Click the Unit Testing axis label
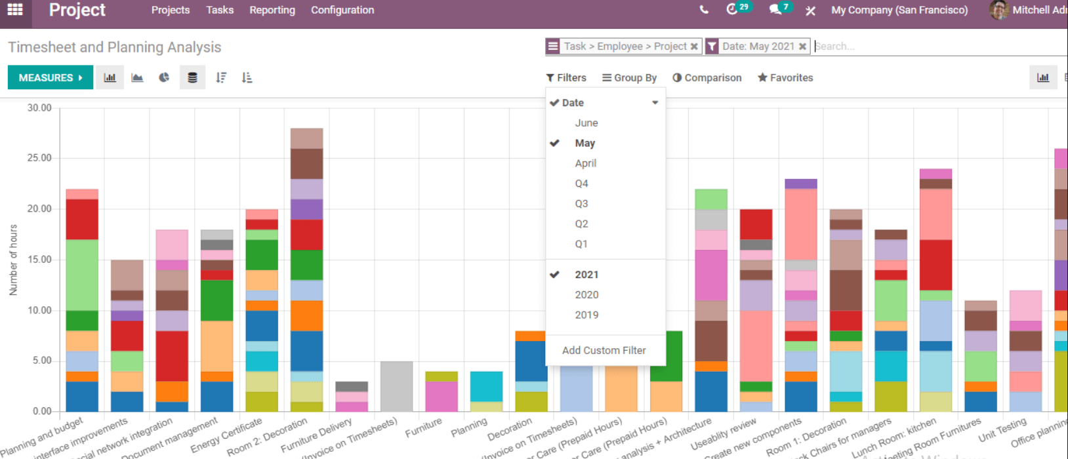 click(1001, 430)
